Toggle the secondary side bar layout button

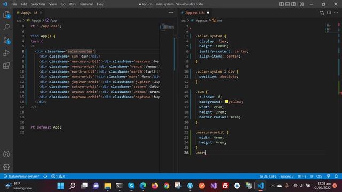click(293, 4)
